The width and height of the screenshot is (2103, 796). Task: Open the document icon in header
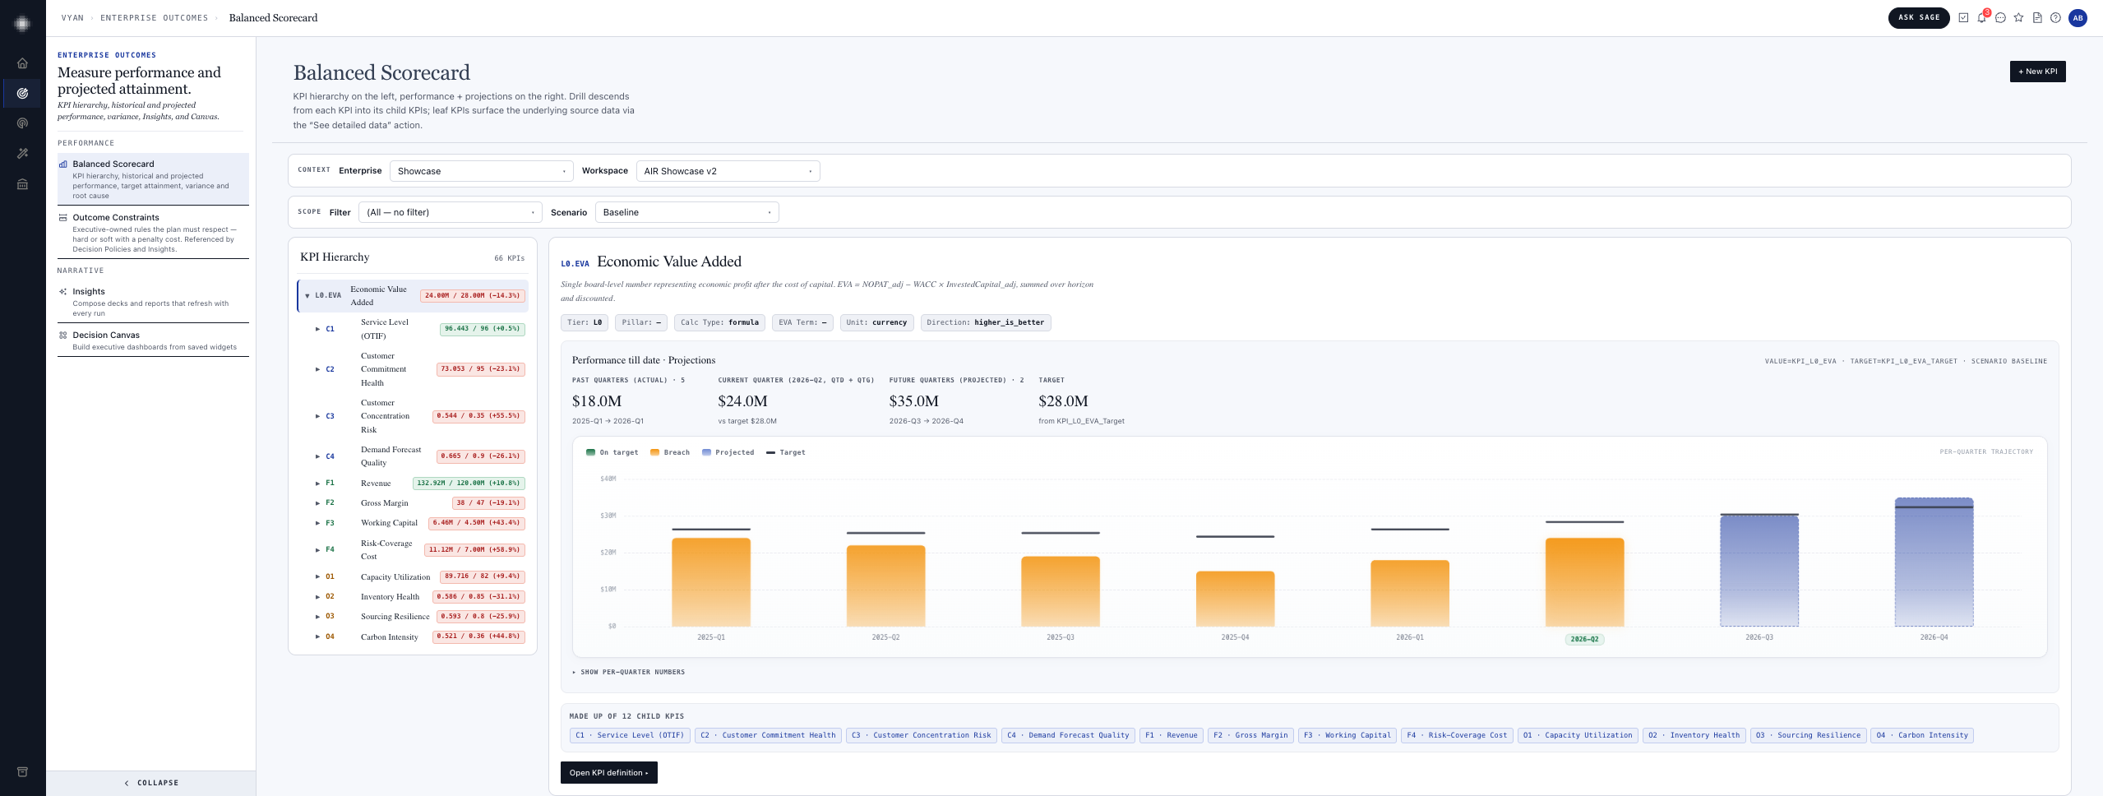click(2037, 18)
